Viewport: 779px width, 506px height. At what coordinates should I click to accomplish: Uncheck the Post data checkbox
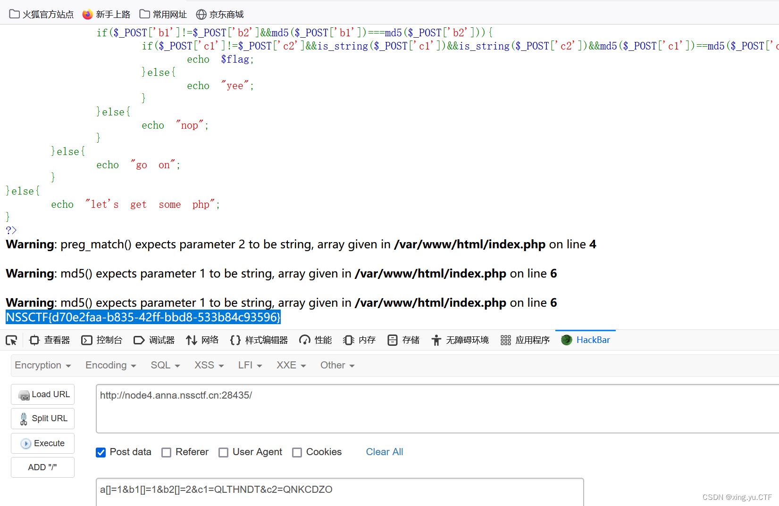pyautogui.click(x=101, y=452)
